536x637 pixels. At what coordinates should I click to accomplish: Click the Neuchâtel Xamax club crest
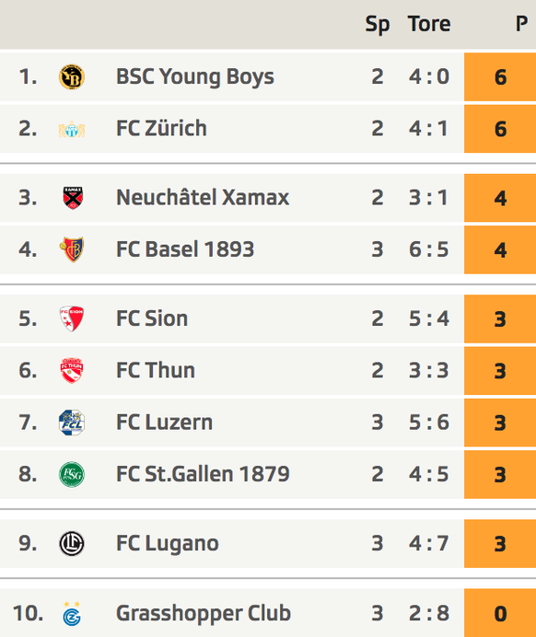pos(73,198)
